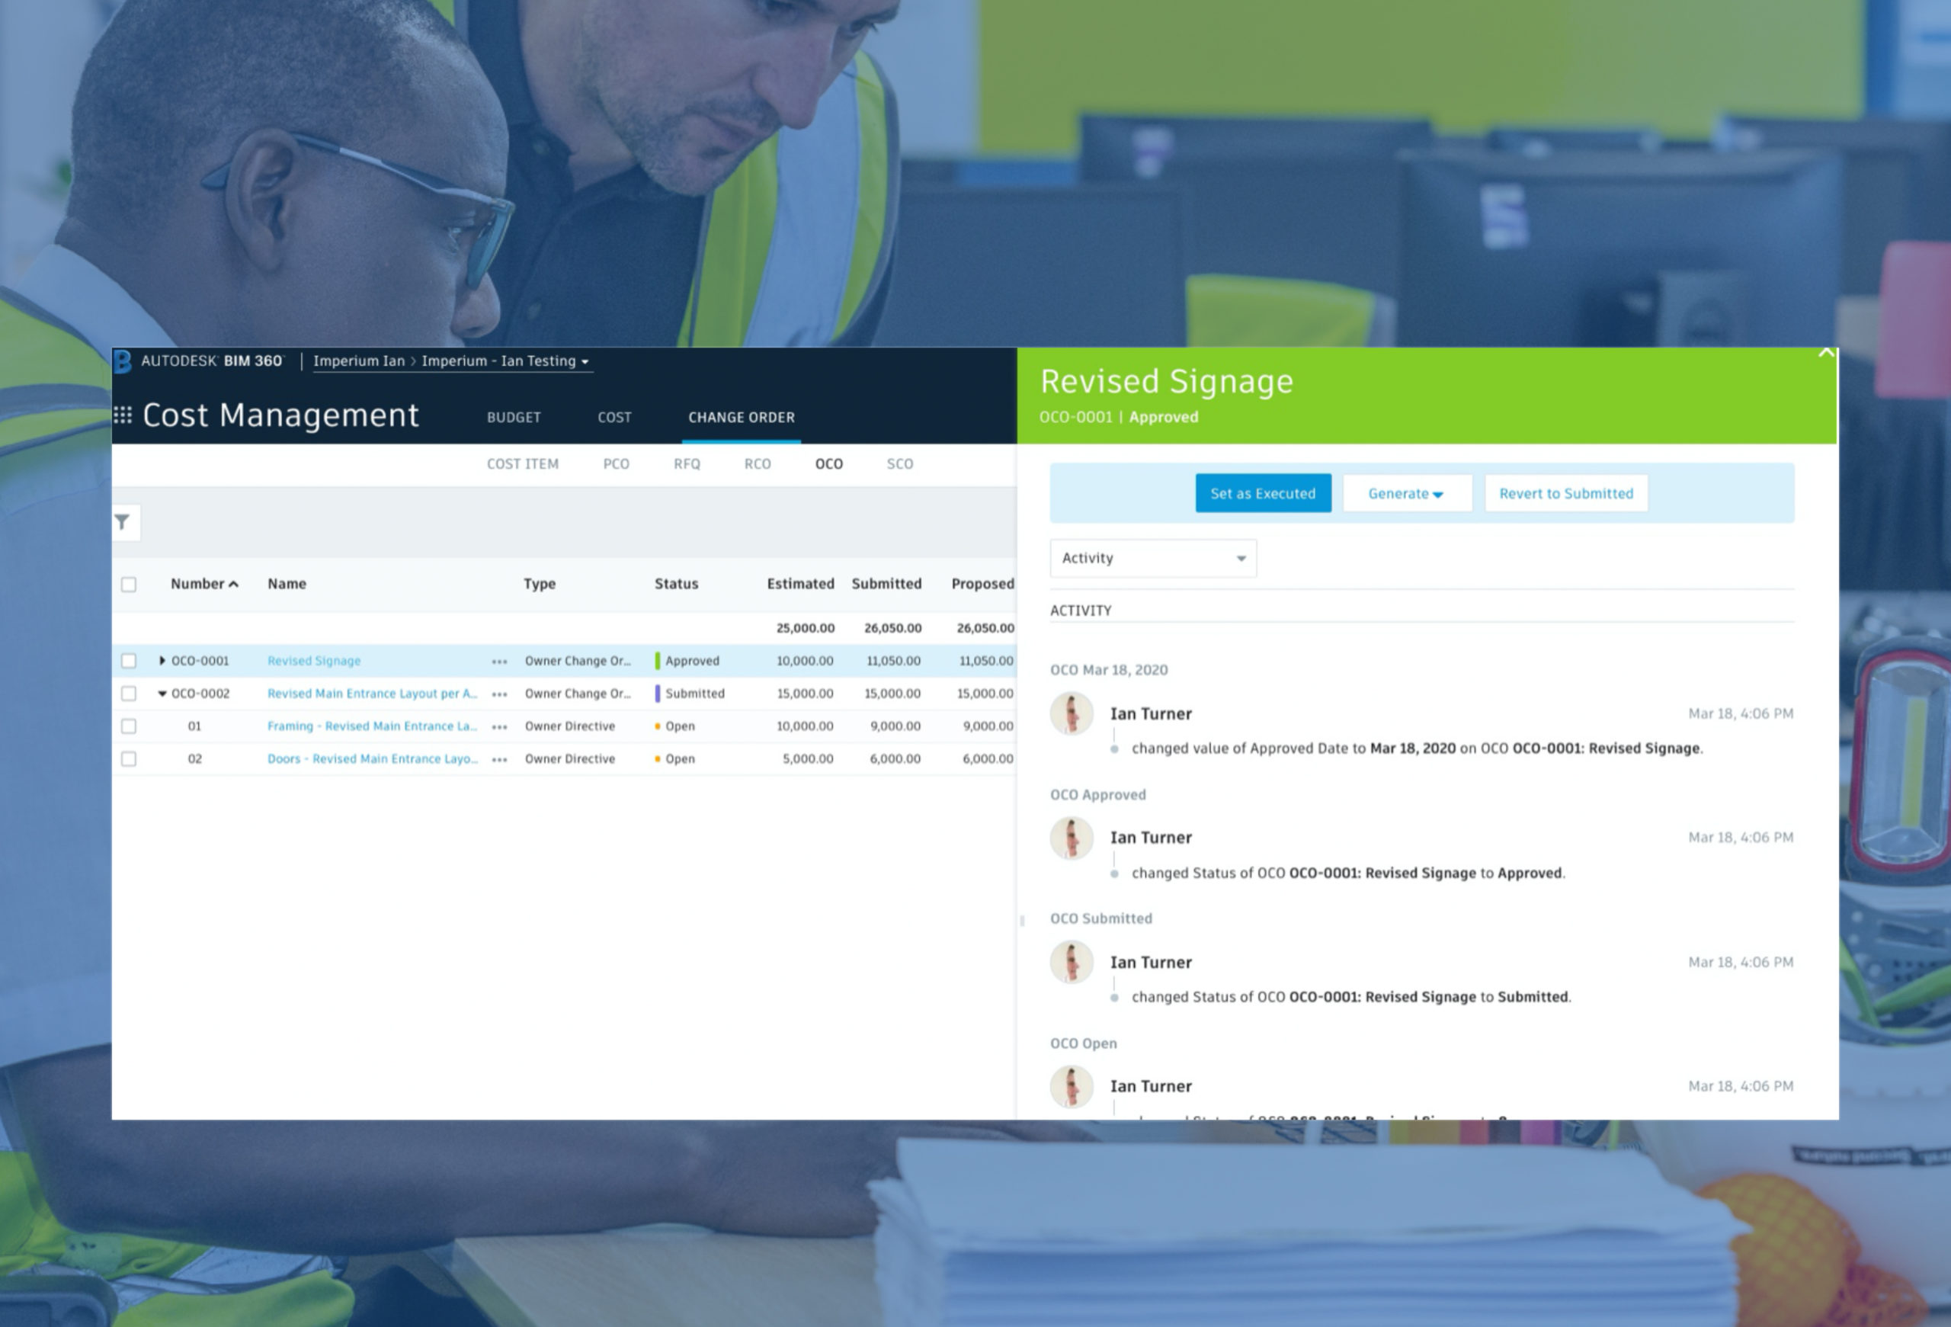The image size is (1951, 1327).
Task: Click the green Approved status color bar
Action: point(658,661)
